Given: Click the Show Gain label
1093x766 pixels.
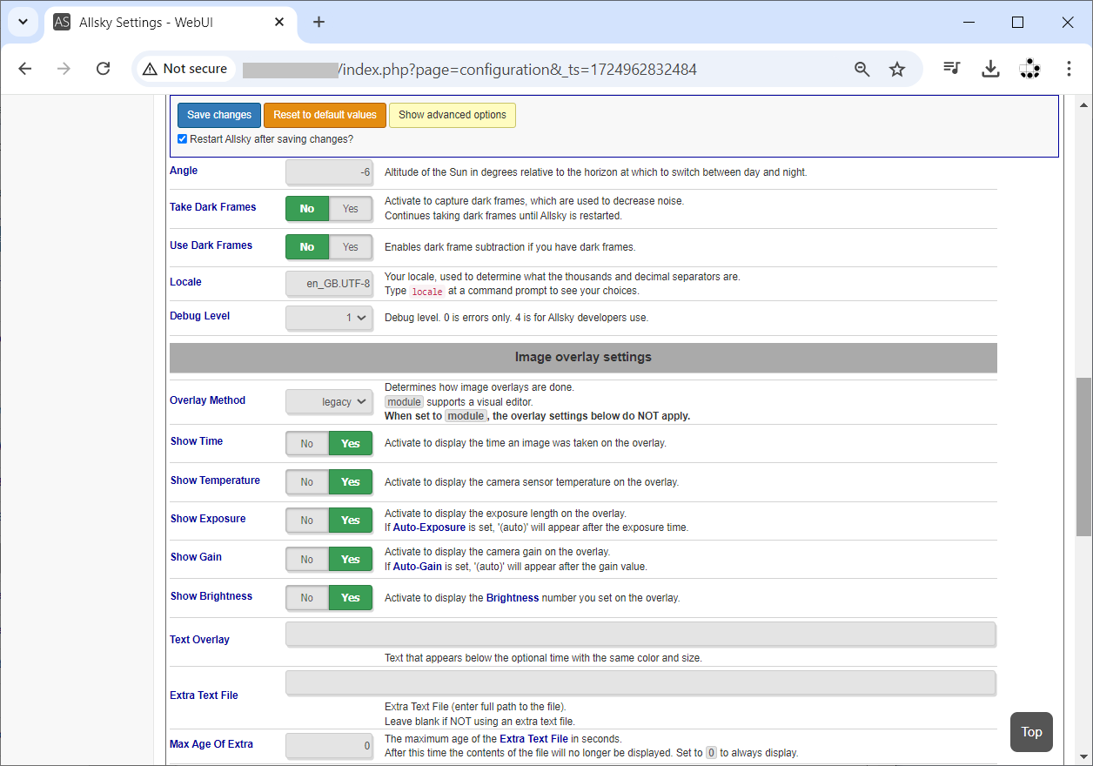Looking at the screenshot, I should coord(196,557).
